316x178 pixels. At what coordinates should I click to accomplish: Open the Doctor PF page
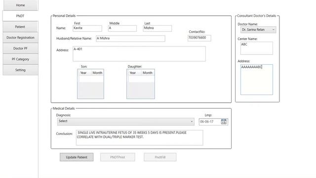click(20, 48)
